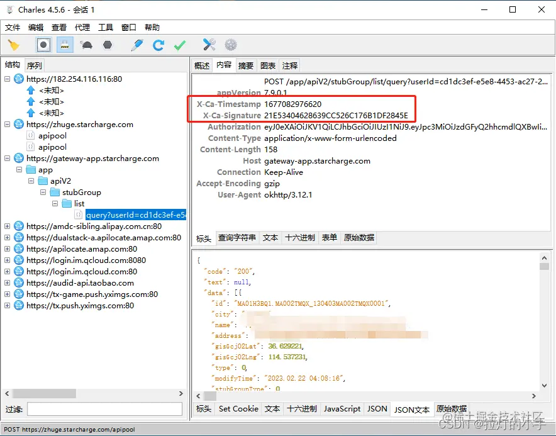This screenshot has height=436, width=556.
Task: Show response JSON tab
Action: 377,409
